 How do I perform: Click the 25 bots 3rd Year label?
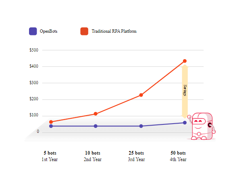pos(136,156)
